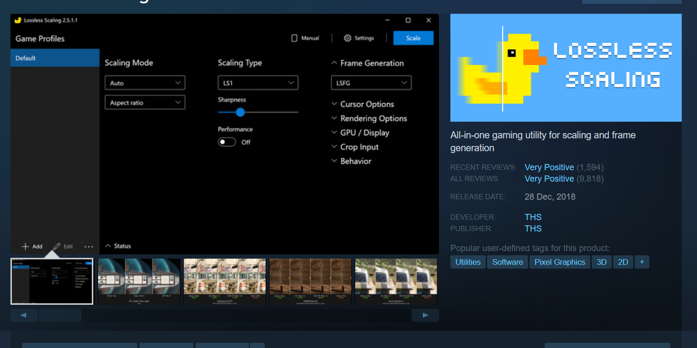Image resolution: width=697 pixels, height=348 pixels.
Task: Select the Forza Horizon 5 comparison thumbnail
Action: pyautogui.click(x=396, y=281)
